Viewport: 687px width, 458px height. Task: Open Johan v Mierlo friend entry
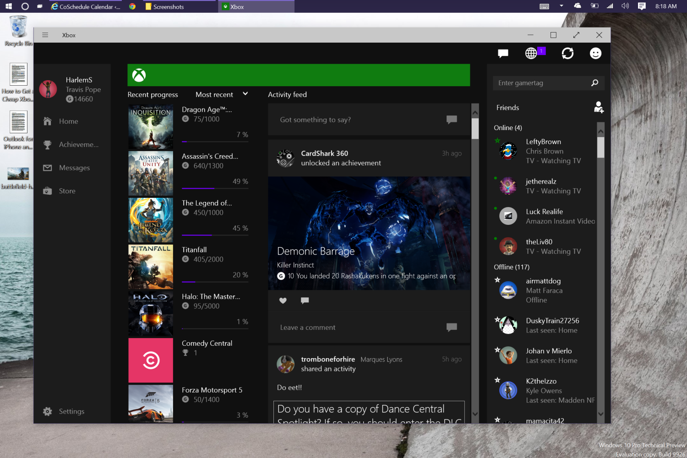[x=545, y=355]
